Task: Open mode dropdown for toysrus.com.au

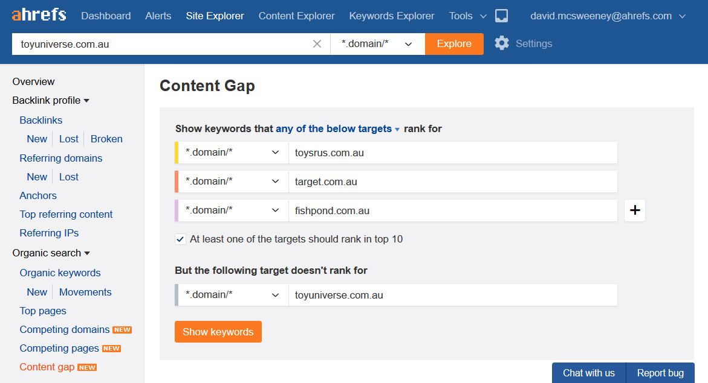Action: 233,153
